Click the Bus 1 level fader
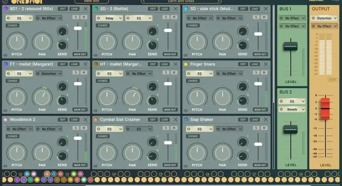Image resolution: width=342 pixels, height=186 pixels. (290, 46)
